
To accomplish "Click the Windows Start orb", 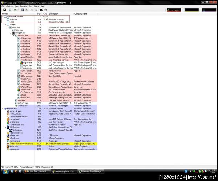I will point(5,172).
